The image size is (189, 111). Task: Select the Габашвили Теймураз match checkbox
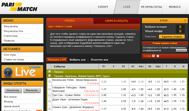pos(49,89)
